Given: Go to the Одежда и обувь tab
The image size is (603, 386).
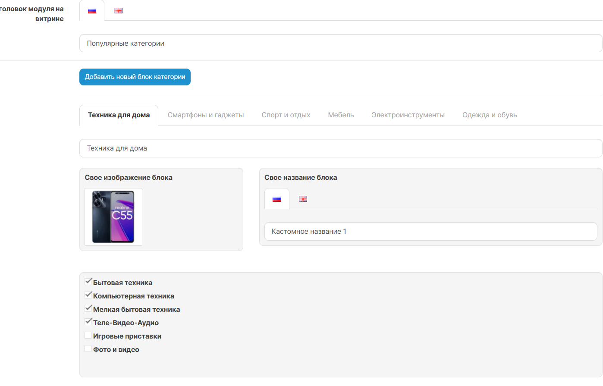Looking at the screenshot, I should click(490, 115).
